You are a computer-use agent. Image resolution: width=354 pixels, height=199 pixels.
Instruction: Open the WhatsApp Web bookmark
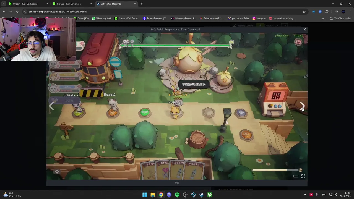[102, 19]
